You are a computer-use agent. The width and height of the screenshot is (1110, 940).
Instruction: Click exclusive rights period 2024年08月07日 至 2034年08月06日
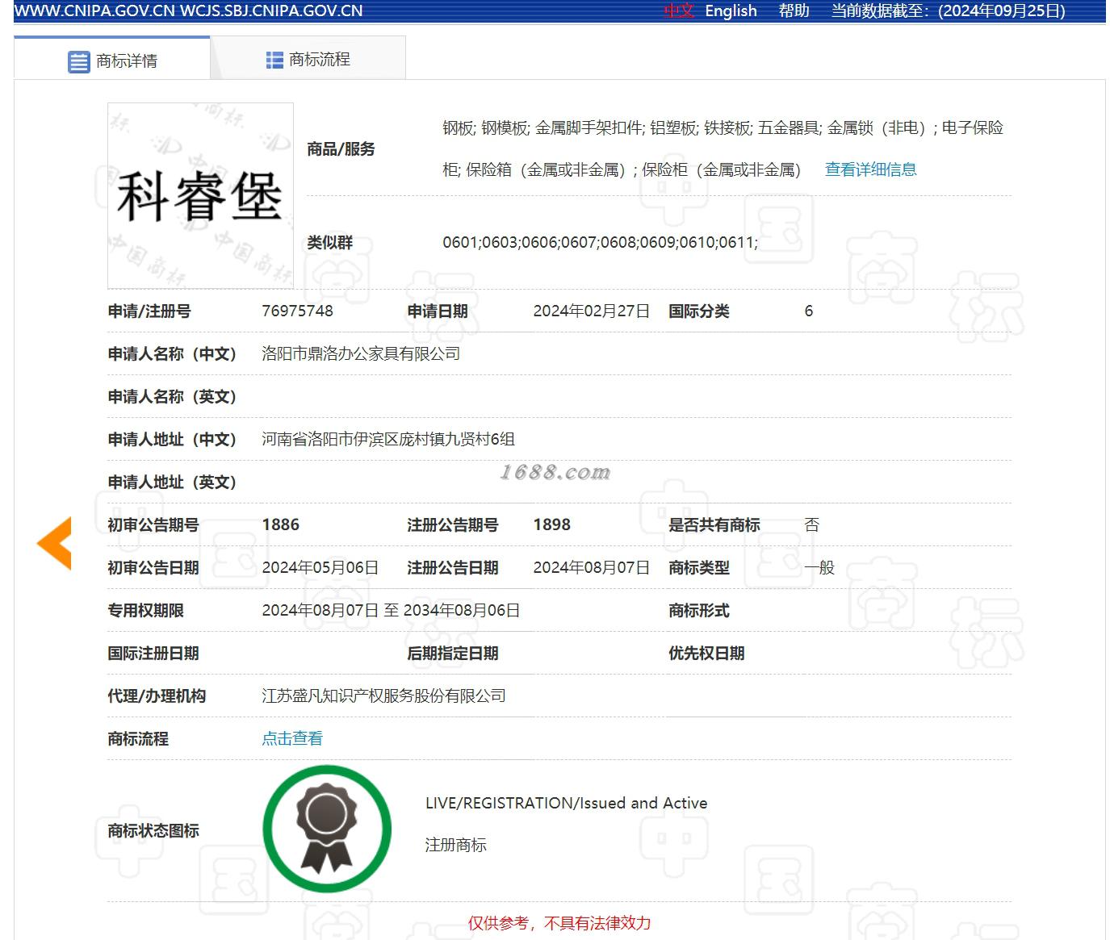(x=391, y=610)
